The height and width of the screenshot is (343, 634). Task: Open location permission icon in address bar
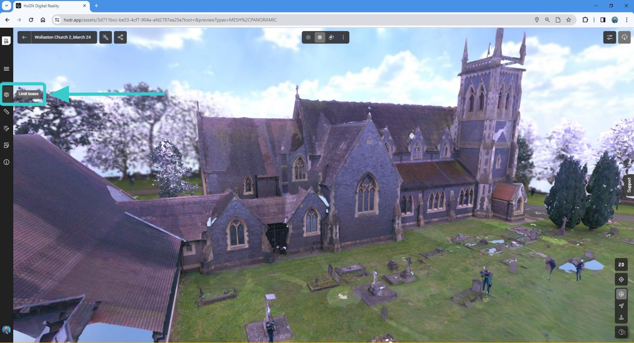pyautogui.click(x=537, y=20)
